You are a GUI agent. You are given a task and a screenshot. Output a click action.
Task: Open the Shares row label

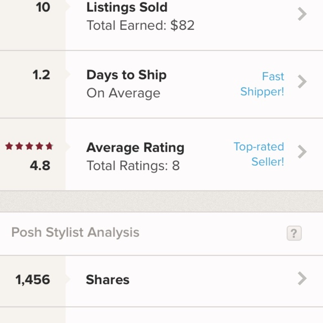[x=108, y=280]
